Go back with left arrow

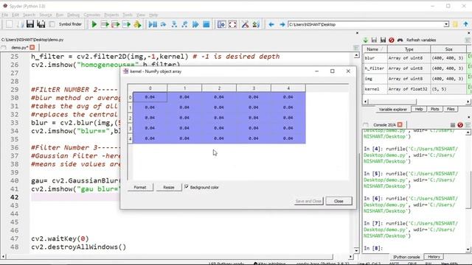pyautogui.click(x=271, y=24)
